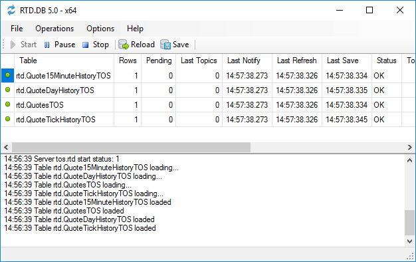Click the window resize grip in the status bar
Screen dimensions: 416x262
pos(411,257)
